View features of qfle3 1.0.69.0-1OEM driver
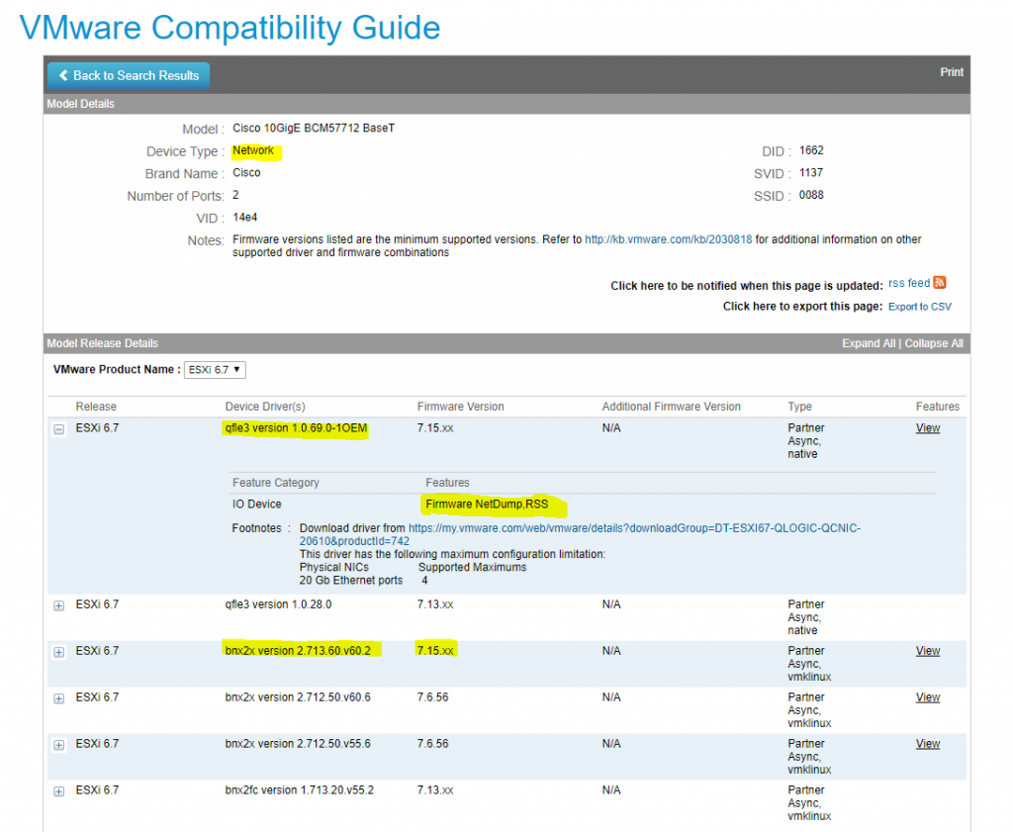Viewport: 1013px width, 832px height. (927, 427)
